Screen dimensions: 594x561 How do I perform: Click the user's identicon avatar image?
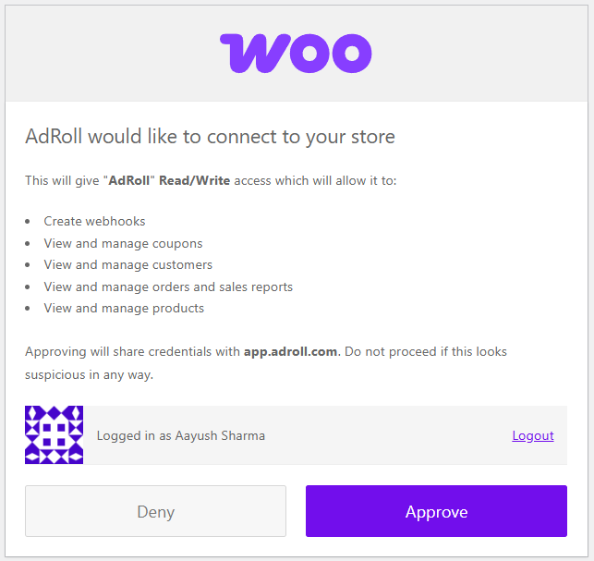click(x=54, y=434)
